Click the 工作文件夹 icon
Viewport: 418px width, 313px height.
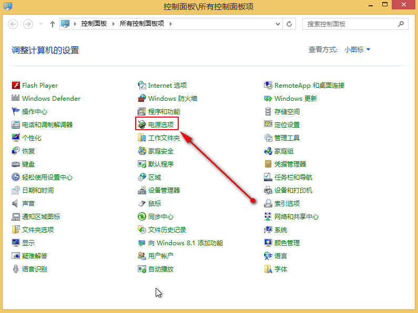tap(142, 138)
